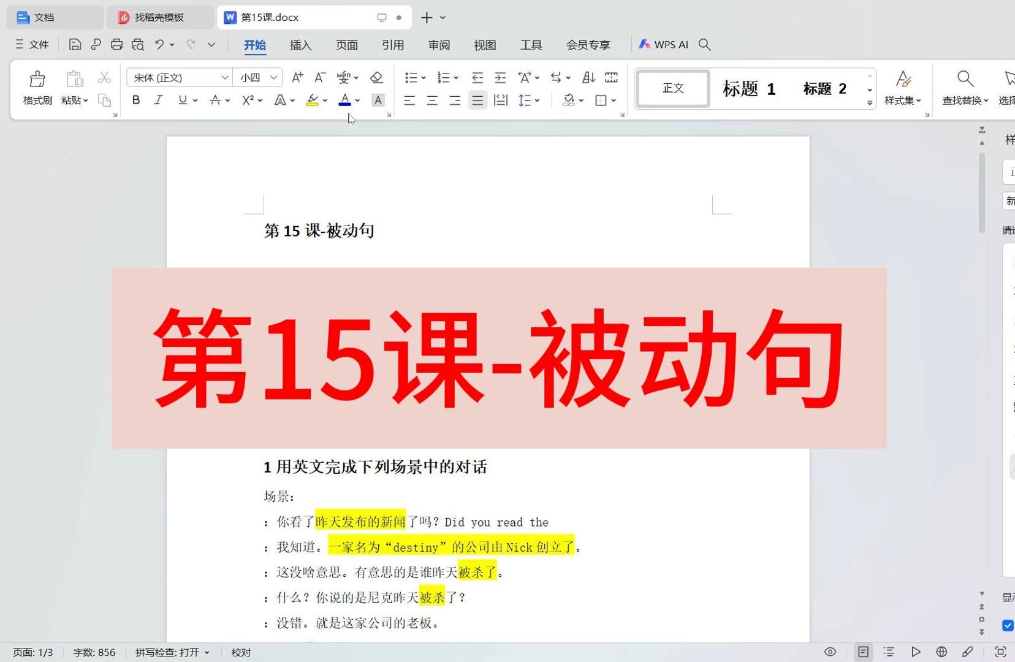Open 查找替换 find and replace

tap(965, 88)
